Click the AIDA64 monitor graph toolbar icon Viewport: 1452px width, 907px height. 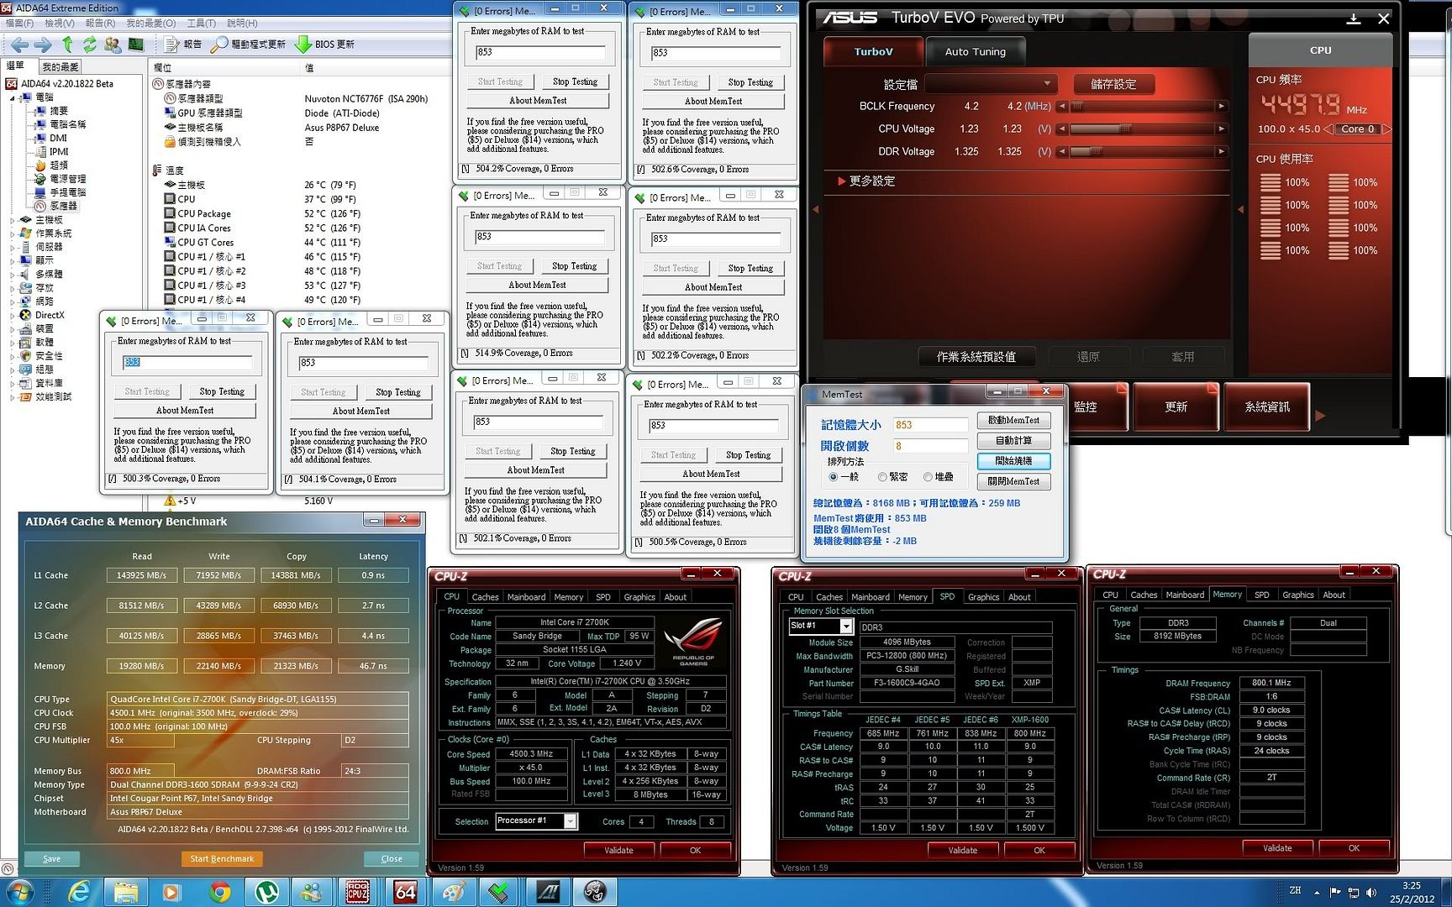pos(135,45)
